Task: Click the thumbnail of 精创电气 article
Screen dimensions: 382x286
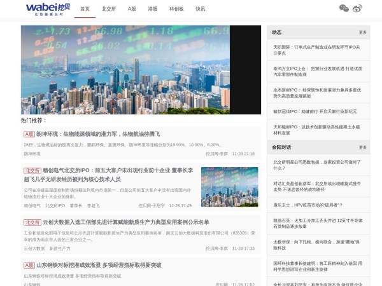Action: coord(229,187)
